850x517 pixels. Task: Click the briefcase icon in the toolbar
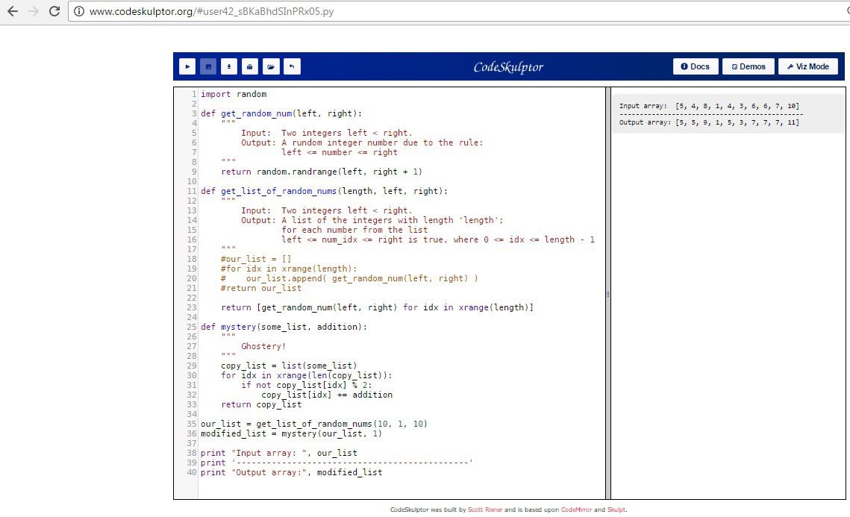click(x=249, y=66)
